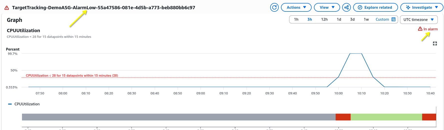Click the compass icon in Explore related
This screenshot has width=444, height=130.
360,7
